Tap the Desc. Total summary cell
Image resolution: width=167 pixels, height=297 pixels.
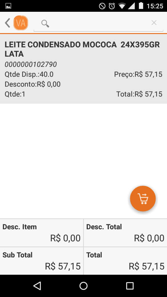125,233
